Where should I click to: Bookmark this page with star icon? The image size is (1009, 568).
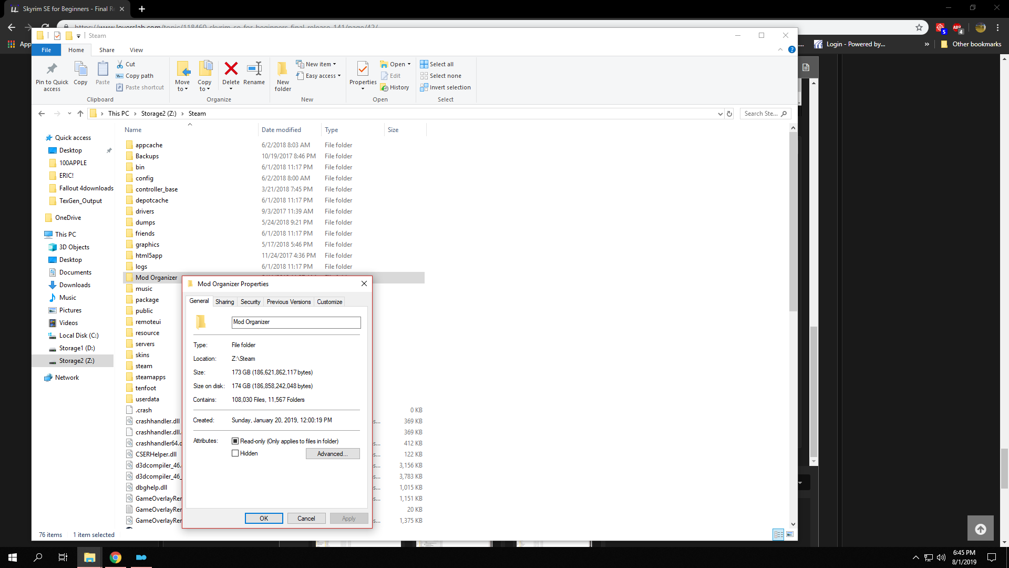tap(919, 27)
